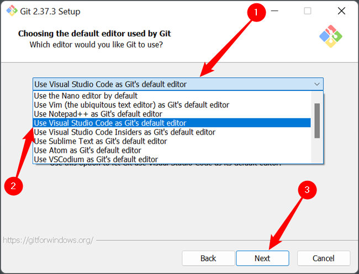Choose Visual Studio Code Insiders option
Screen dimensions: 359x274
coord(124,132)
